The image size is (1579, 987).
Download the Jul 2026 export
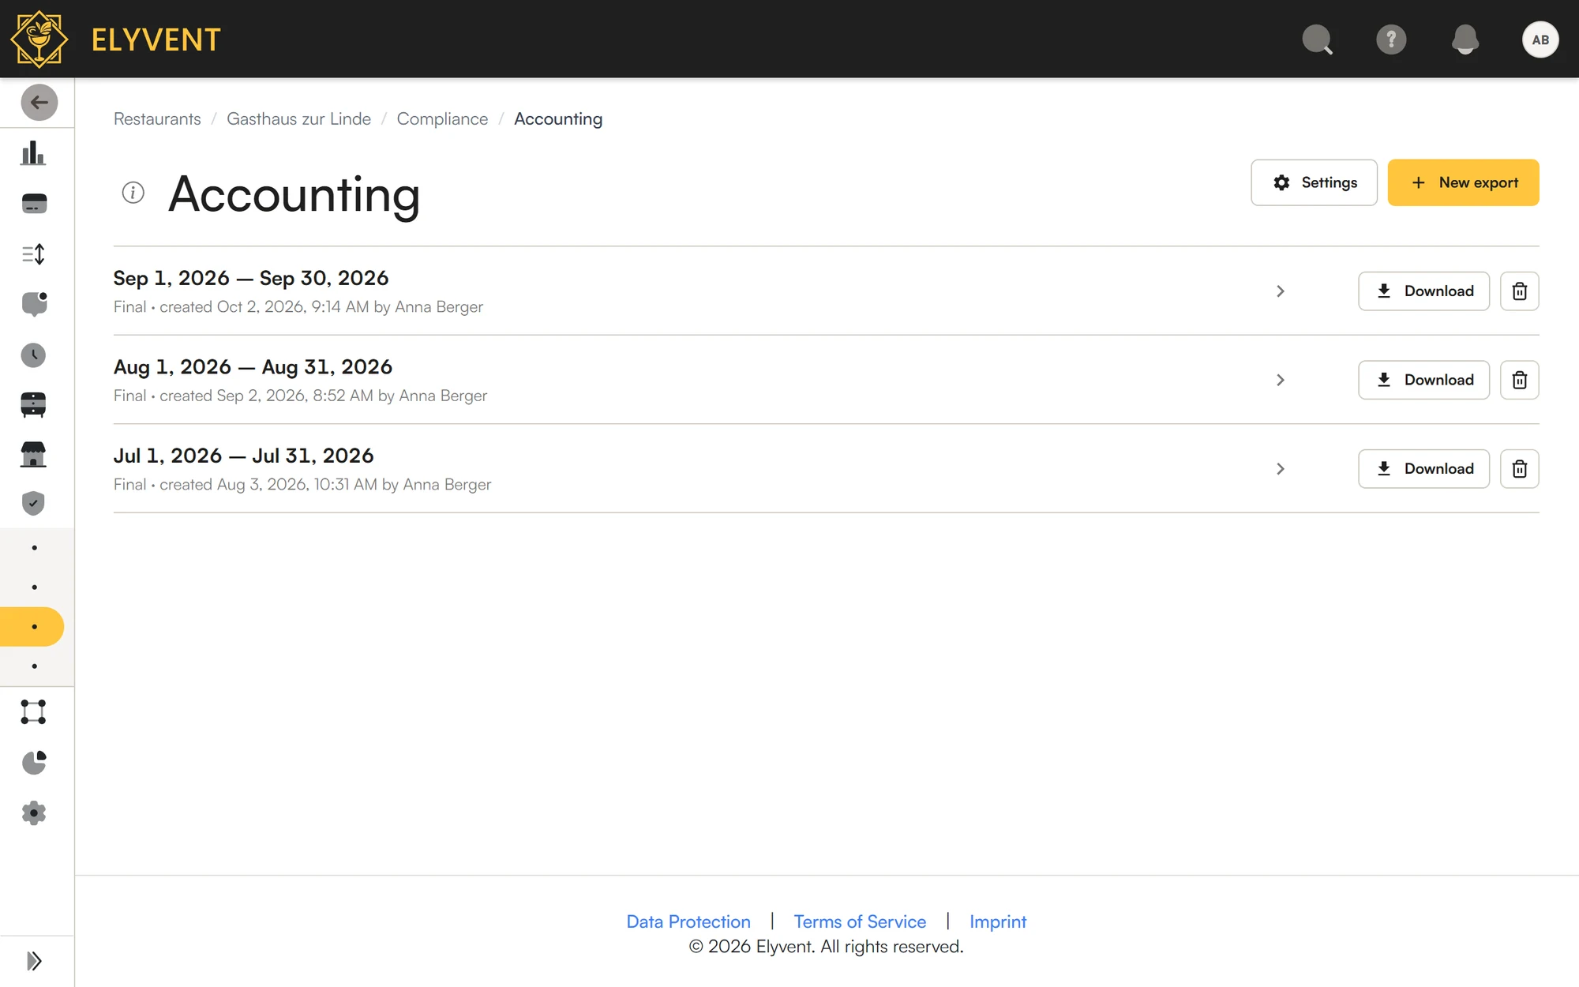(1423, 469)
